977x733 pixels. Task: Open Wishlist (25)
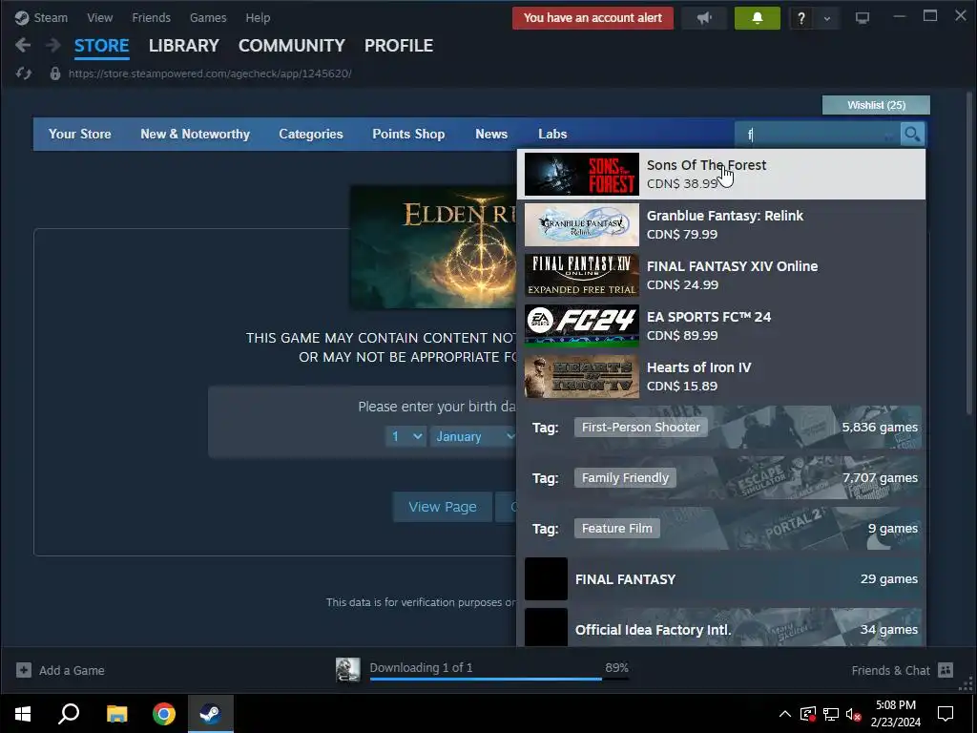pos(876,105)
